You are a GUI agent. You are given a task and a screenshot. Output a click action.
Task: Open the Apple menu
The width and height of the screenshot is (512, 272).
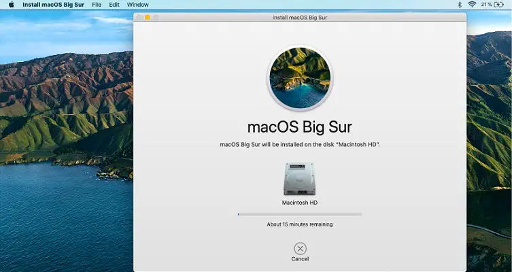tap(11, 5)
